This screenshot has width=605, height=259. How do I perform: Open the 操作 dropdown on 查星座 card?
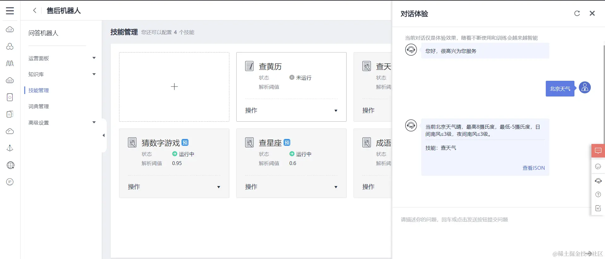pyautogui.click(x=291, y=187)
